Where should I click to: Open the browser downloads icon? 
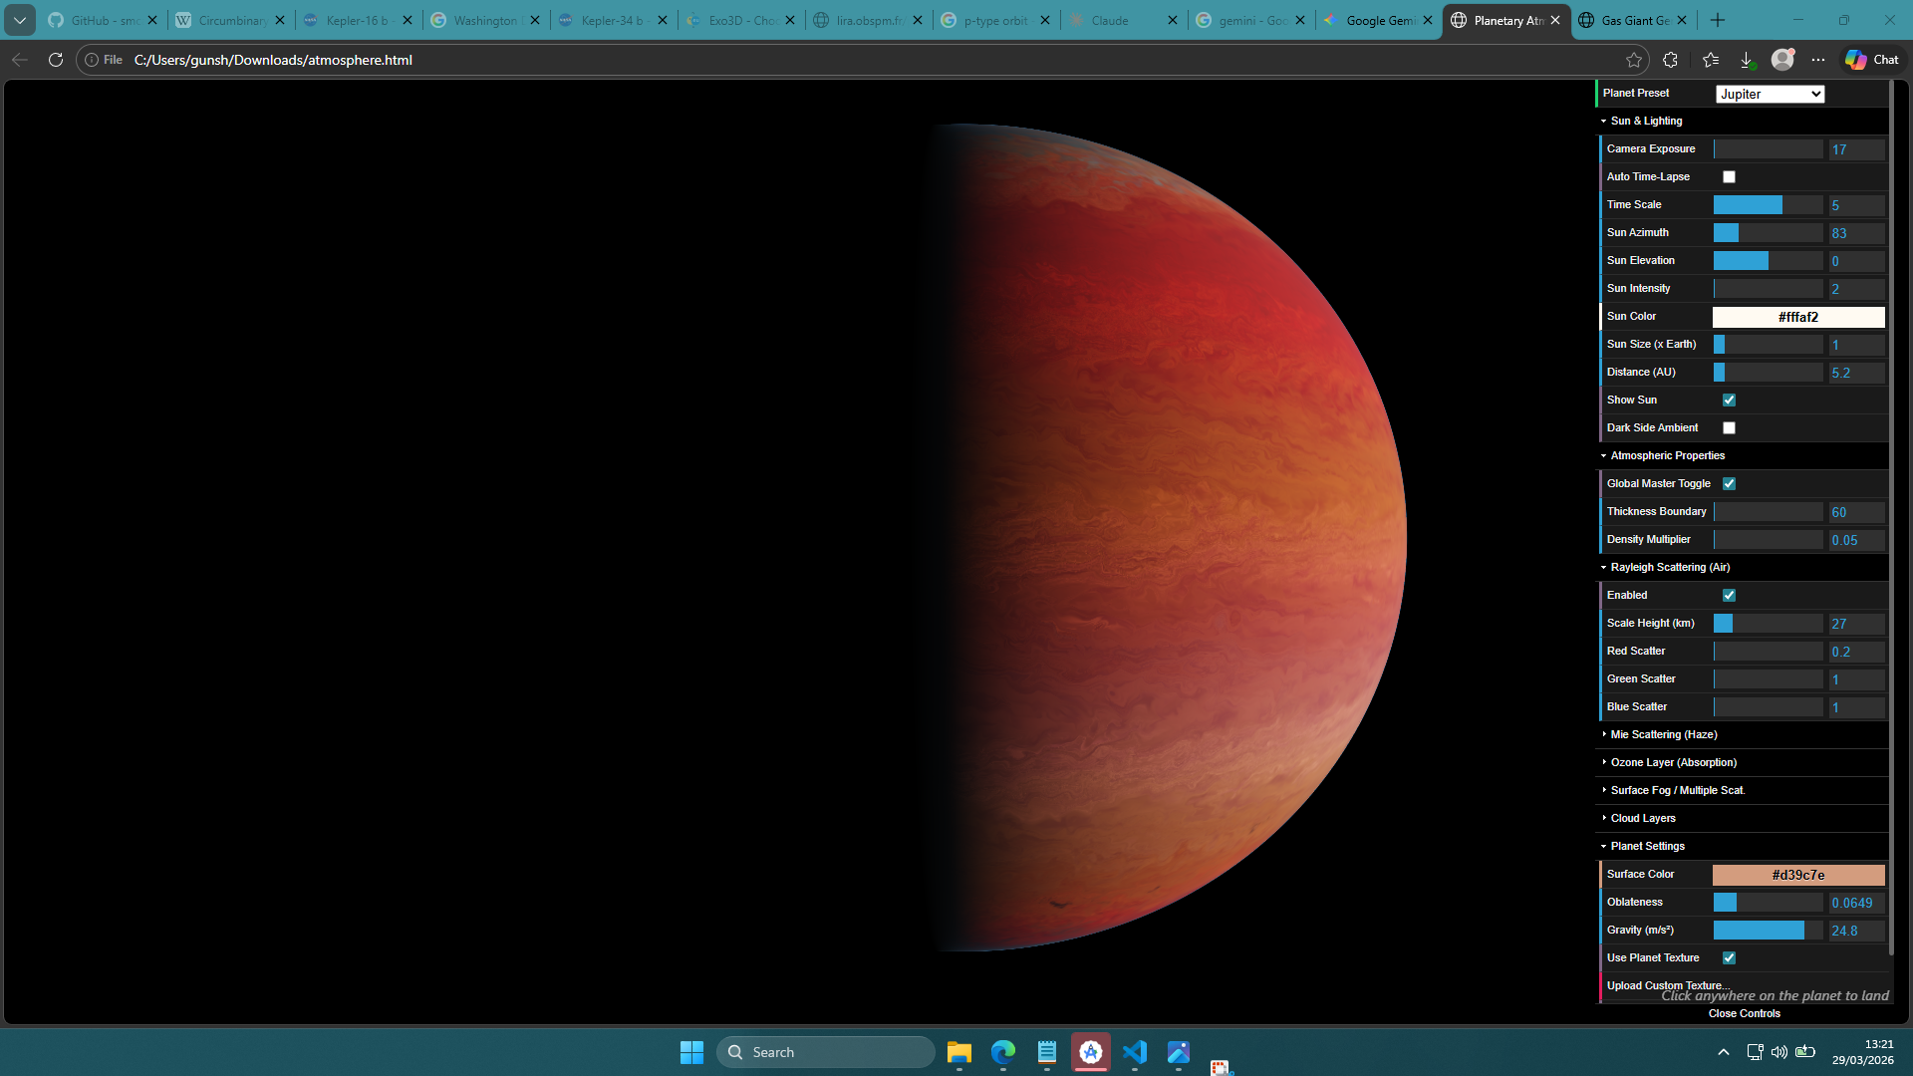[1747, 60]
